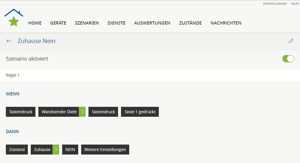Click the first Tastendruck button under WENN
The height and width of the screenshot is (163, 300).
point(21,112)
